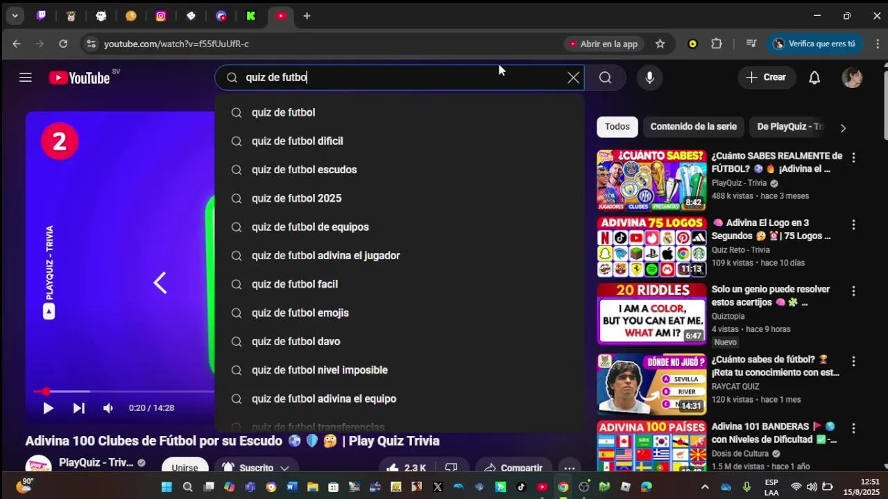888x499 pixels.
Task: Open Chrome tab search dropdown
Action: click(x=15, y=16)
